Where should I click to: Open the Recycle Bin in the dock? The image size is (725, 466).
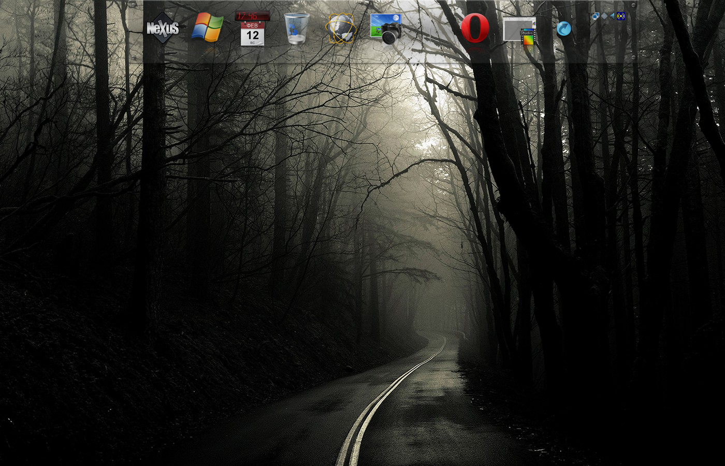pos(297,28)
